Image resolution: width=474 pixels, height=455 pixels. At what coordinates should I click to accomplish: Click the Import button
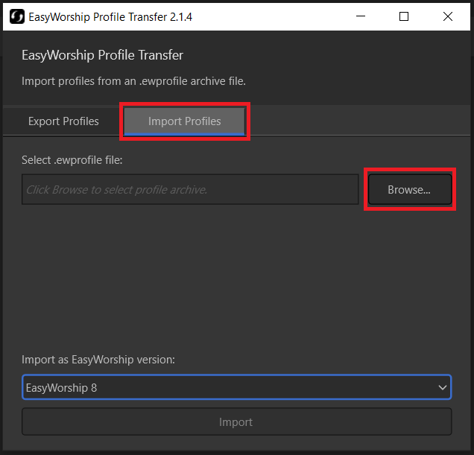pos(237,421)
